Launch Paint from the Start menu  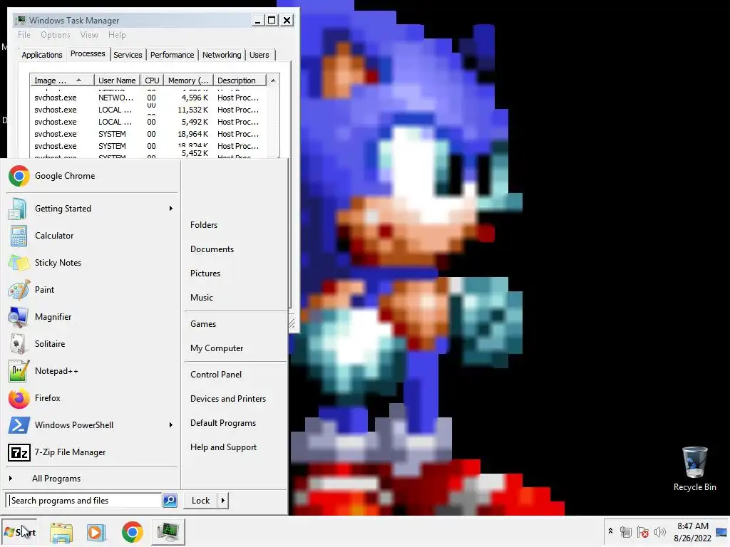[x=92, y=289]
